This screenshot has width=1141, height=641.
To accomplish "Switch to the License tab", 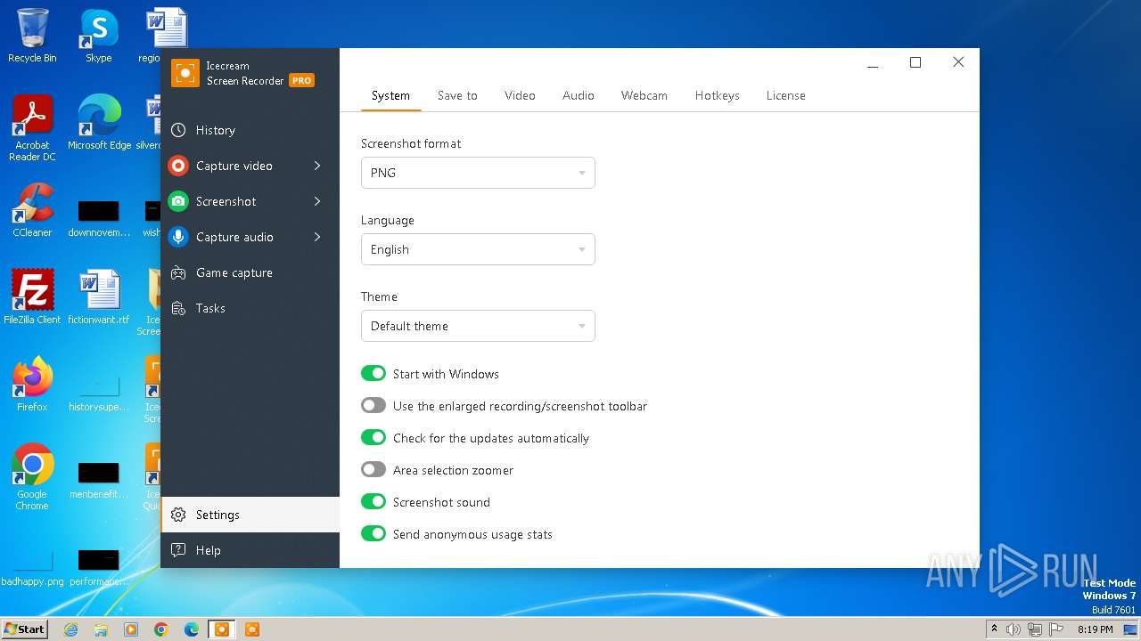I will coord(786,95).
